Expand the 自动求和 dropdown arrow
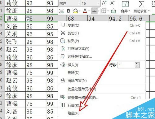This screenshot has height=119, width=155. pyautogui.click(x=149, y=11)
